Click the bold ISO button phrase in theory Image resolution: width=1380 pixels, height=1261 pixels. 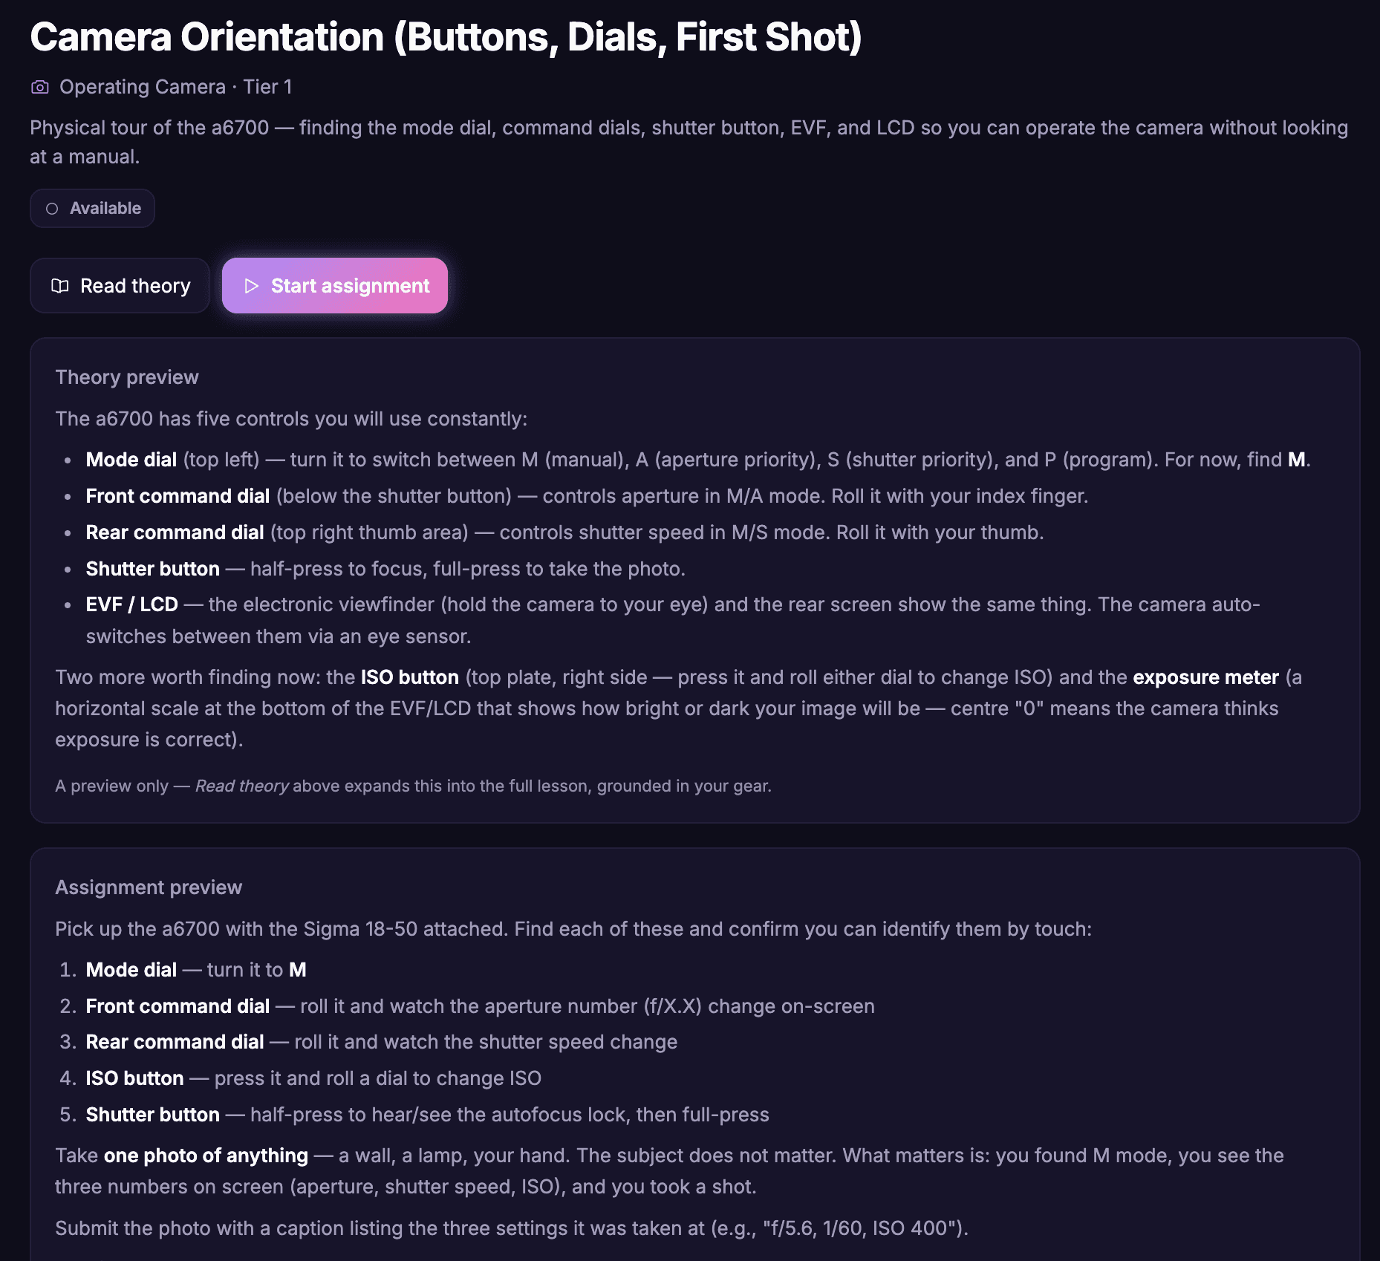410,677
